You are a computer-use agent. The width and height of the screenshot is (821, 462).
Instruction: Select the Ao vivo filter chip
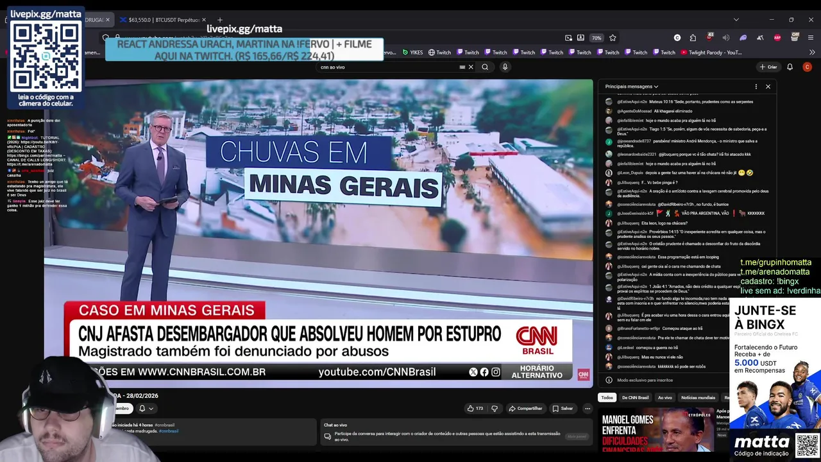click(665, 397)
